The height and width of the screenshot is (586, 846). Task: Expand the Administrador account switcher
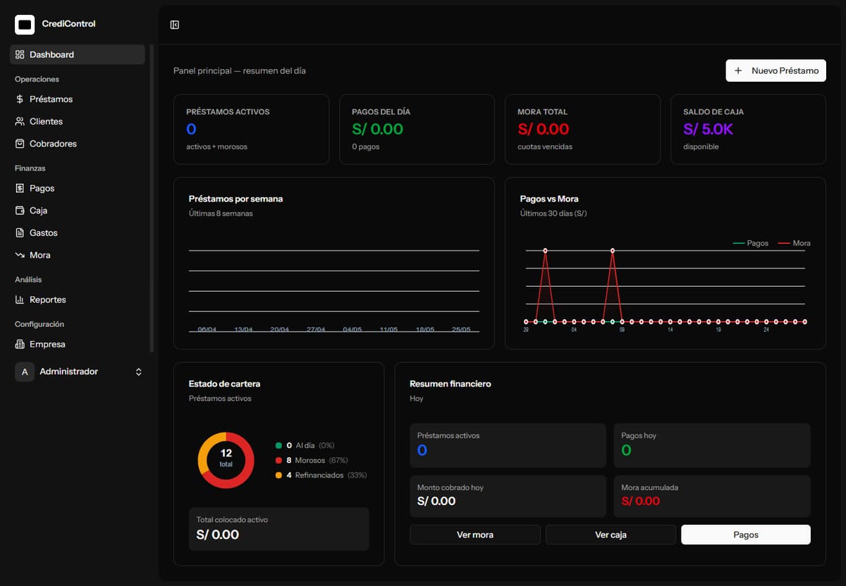139,372
